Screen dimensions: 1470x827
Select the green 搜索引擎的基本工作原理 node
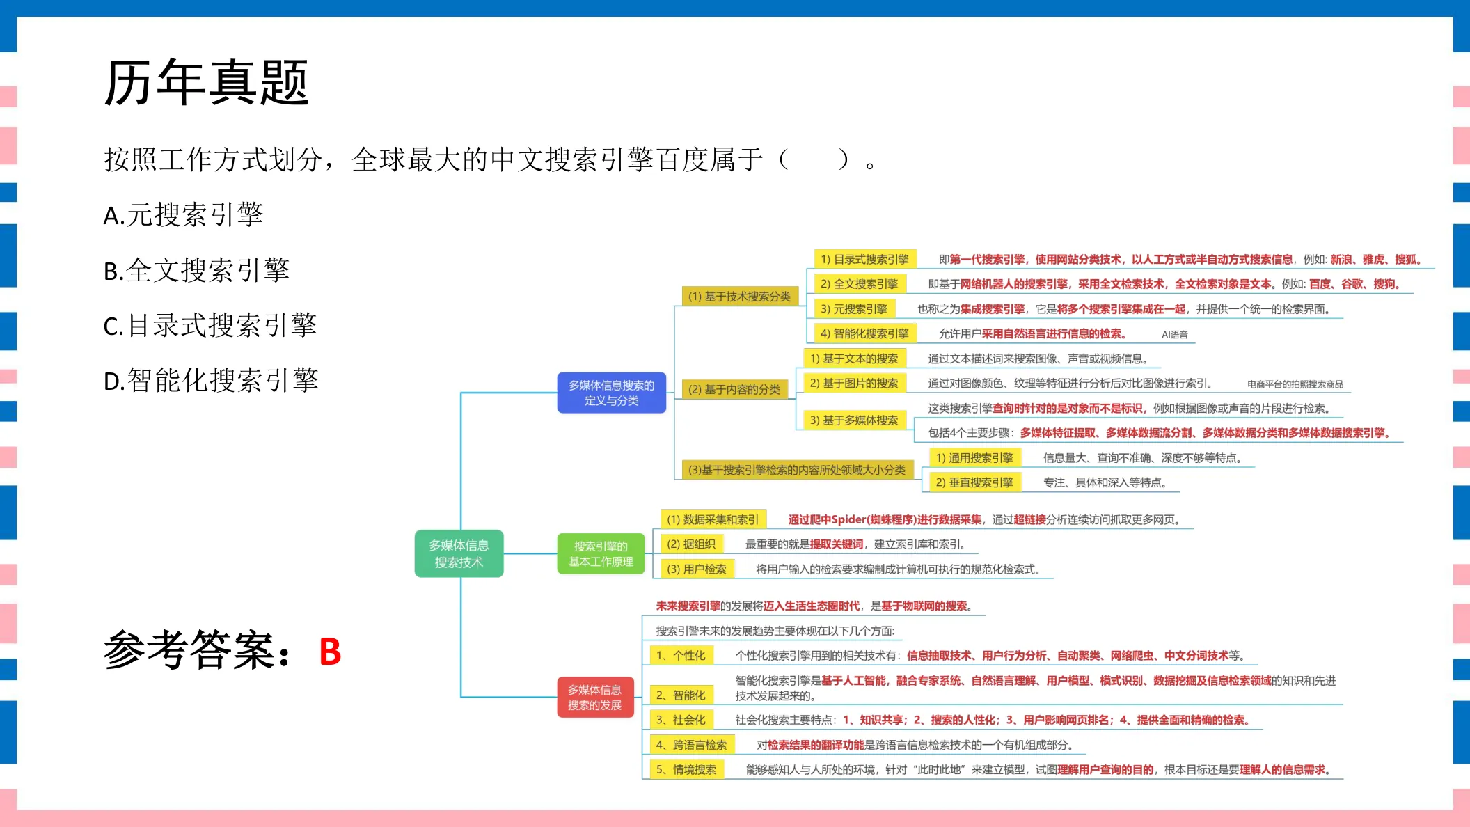coord(601,553)
